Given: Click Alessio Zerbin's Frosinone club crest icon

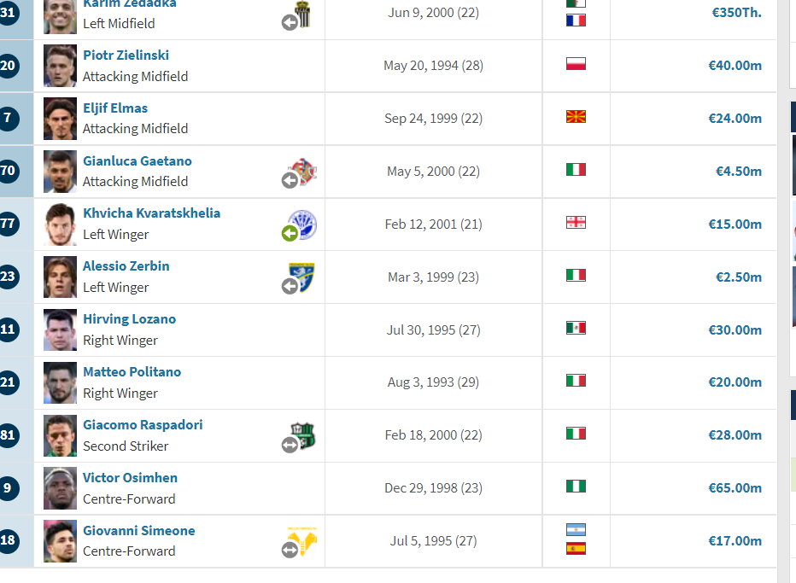Looking at the screenshot, I should tap(301, 277).
